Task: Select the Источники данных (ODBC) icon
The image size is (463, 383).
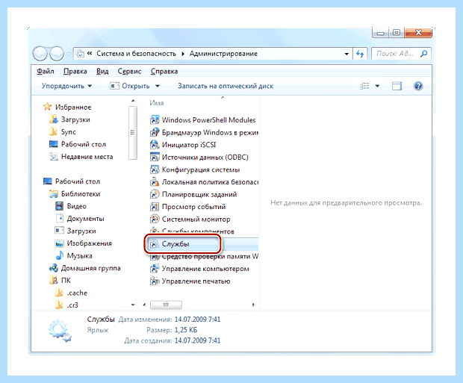Action: (x=155, y=157)
